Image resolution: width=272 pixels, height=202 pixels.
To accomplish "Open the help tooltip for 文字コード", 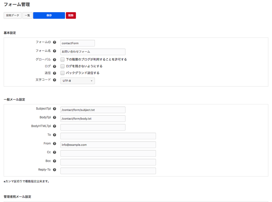I will tap(54, 80).
